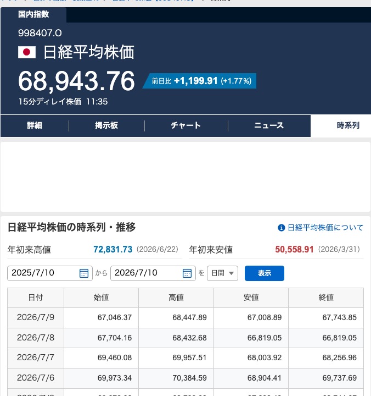371x396 pixels.
Task: Click the year-to-date high 72,831.73
Action: click(113, 250)
